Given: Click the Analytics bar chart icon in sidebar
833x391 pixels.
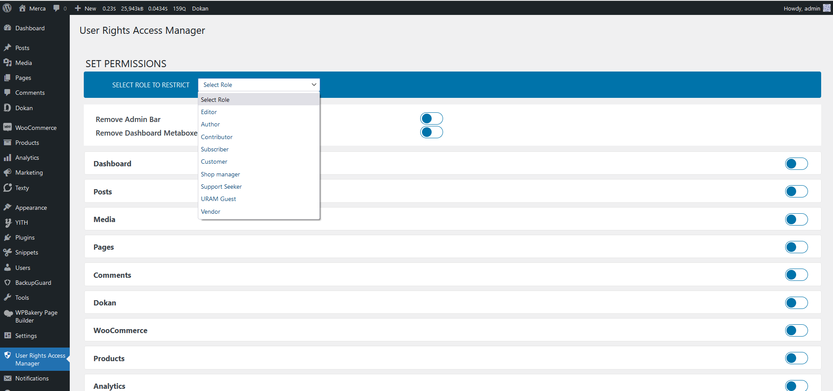Looking at the screenshot, I should click(7, 157).
